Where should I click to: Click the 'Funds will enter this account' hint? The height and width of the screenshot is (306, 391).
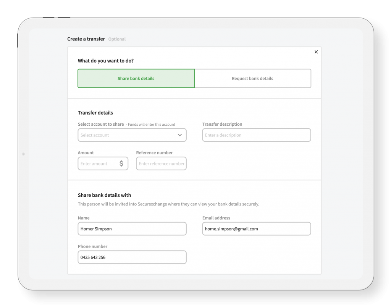pos(151,125)
